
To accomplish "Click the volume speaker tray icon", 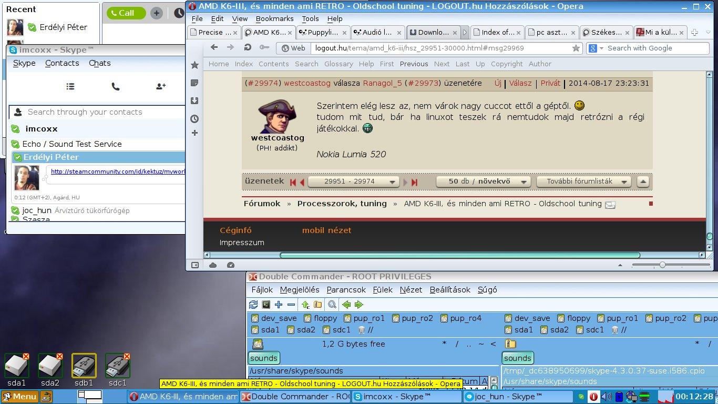I will (x=607, y=397).
